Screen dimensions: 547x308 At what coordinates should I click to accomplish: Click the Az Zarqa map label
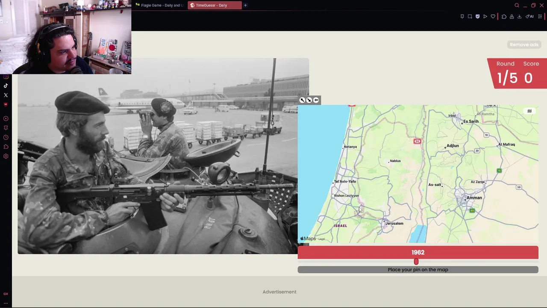tap(478, 182)
